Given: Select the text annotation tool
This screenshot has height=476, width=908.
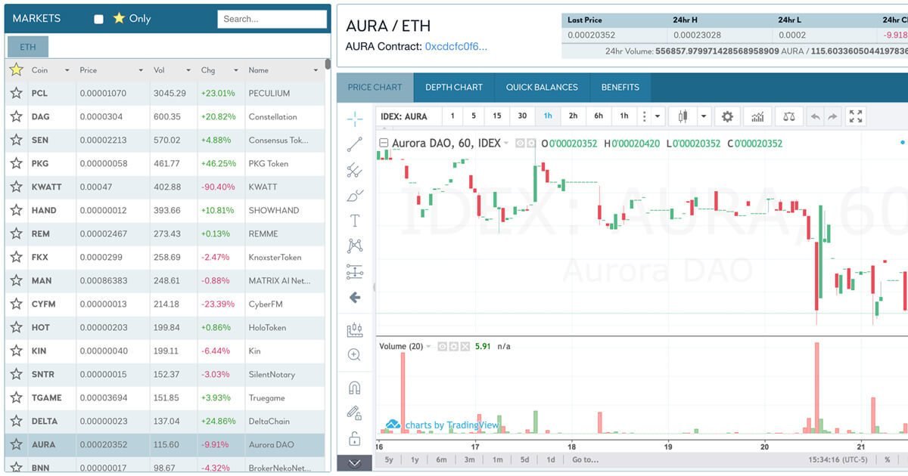Looking at the screenshot, I should coord(354,221).
